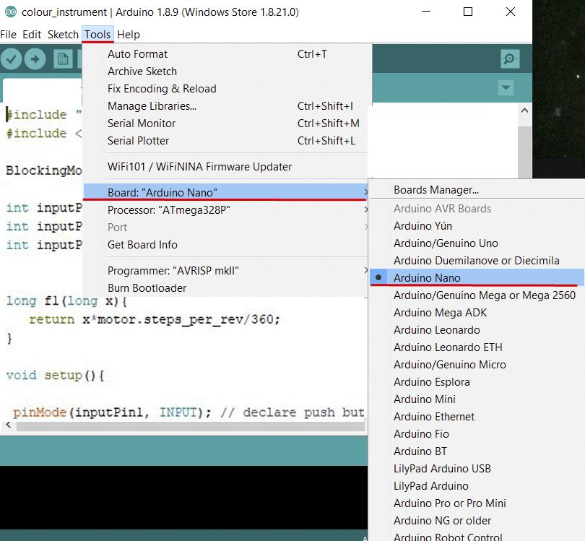Open the editor tab dropdown arrow
Viewport: 585px width, 541px height.
tap(506, 87)
